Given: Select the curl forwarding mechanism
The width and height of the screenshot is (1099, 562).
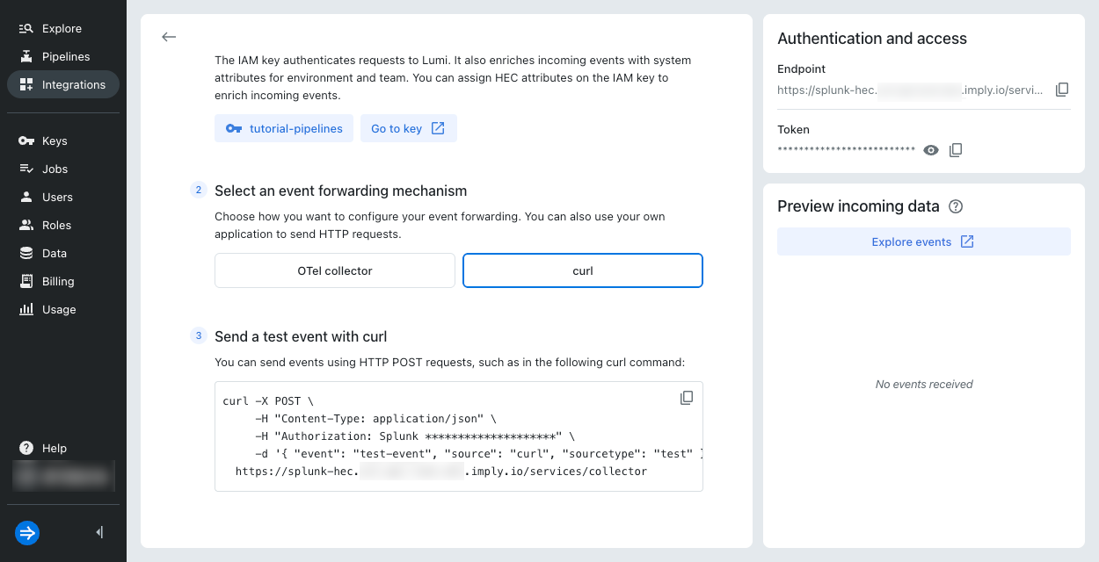Looking at the screenshot, I should coord(583,270).
